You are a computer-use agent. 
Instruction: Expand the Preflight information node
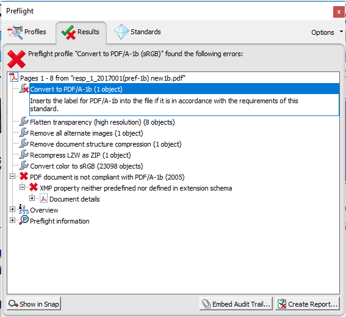(13, 220)
